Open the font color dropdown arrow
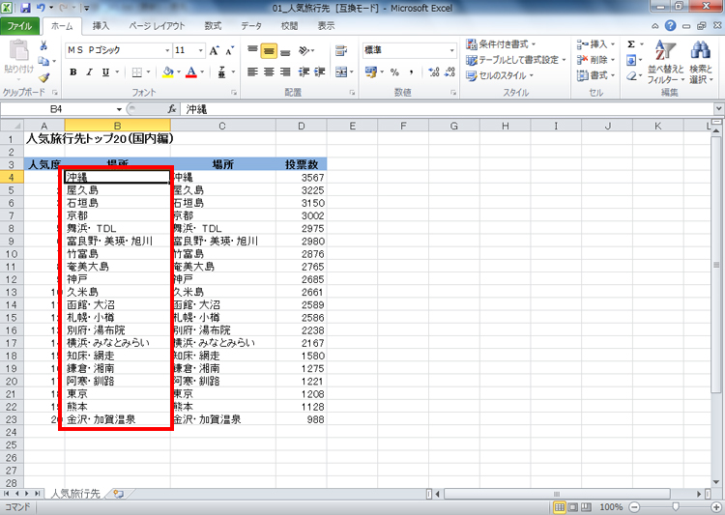 coord(202,72)
